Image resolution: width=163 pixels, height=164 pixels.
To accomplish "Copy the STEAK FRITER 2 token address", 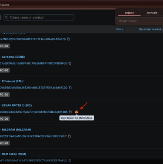I will [x=70, y=112].
